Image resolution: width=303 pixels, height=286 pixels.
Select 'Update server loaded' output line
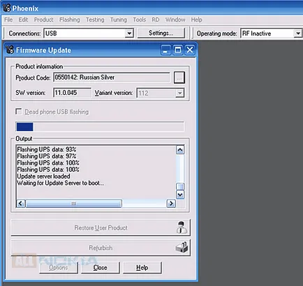[43, 176]
